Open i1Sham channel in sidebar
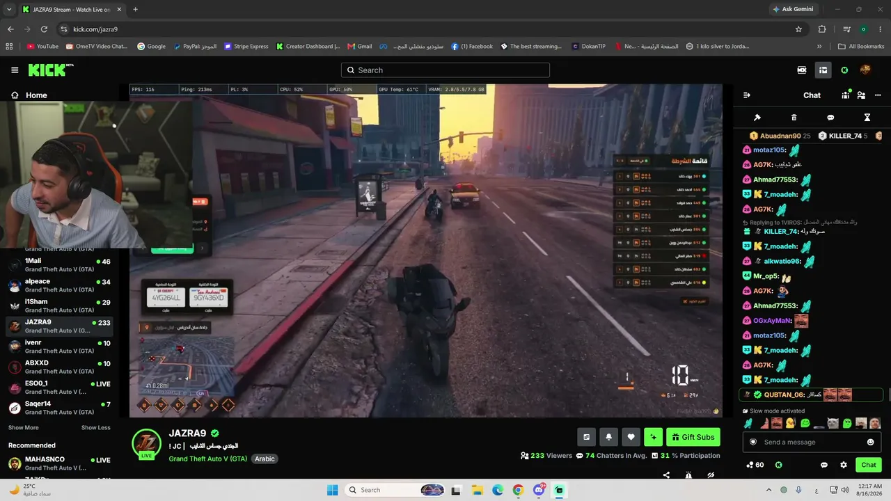This screenshot has height=501, width=891. tap(59, 305)
